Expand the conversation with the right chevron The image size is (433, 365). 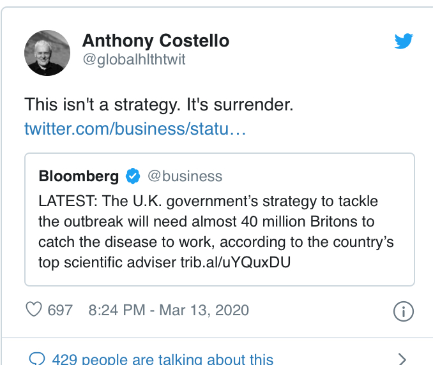[x=403, y=358]
